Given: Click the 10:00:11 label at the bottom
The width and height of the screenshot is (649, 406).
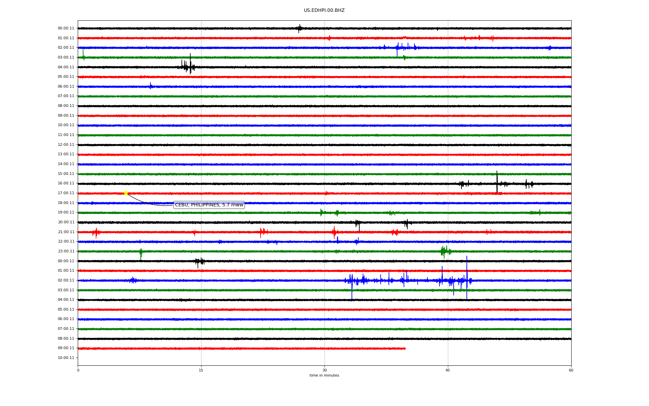Looking at the screenshot, I should click(66, 358).
